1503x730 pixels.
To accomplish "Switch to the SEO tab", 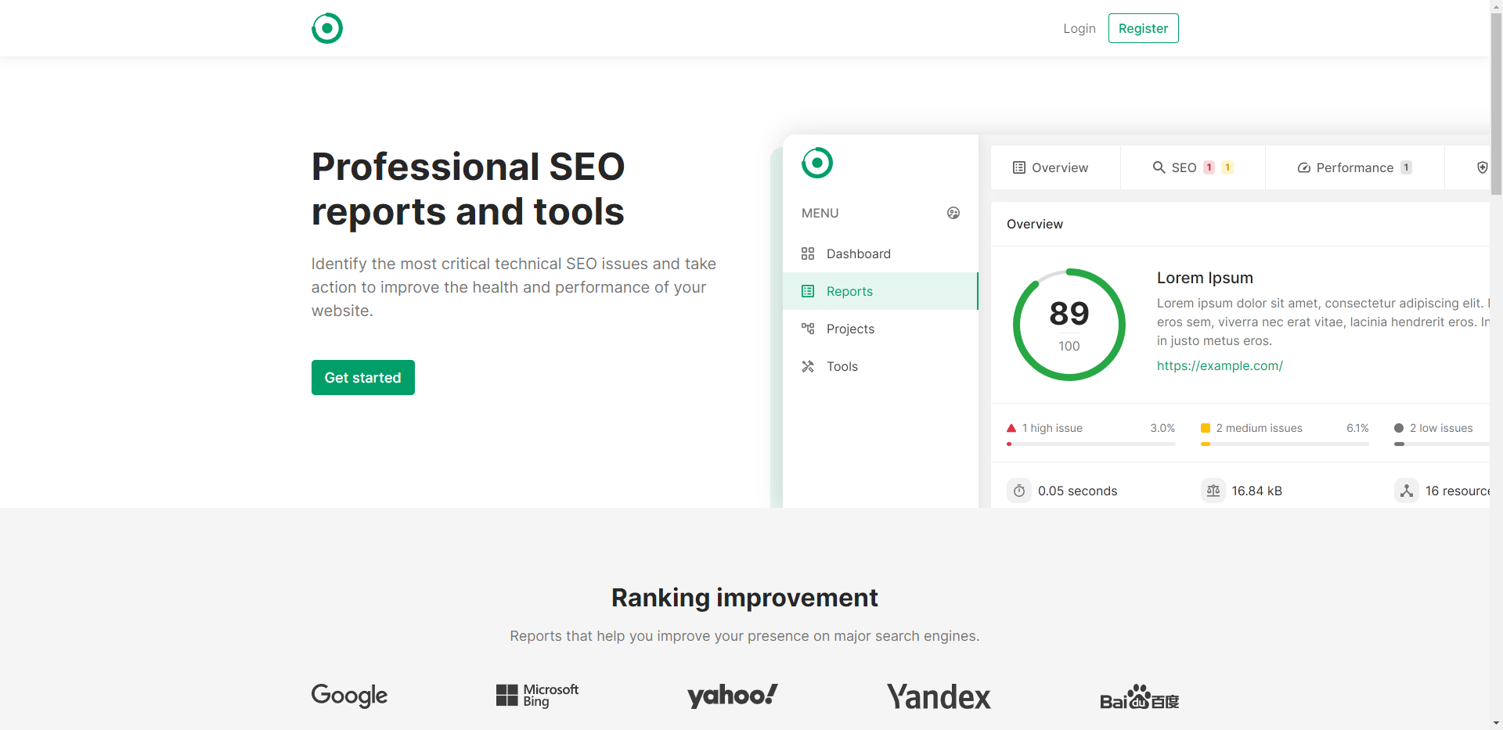I will pyautogui.click(x=1193, y=167).
